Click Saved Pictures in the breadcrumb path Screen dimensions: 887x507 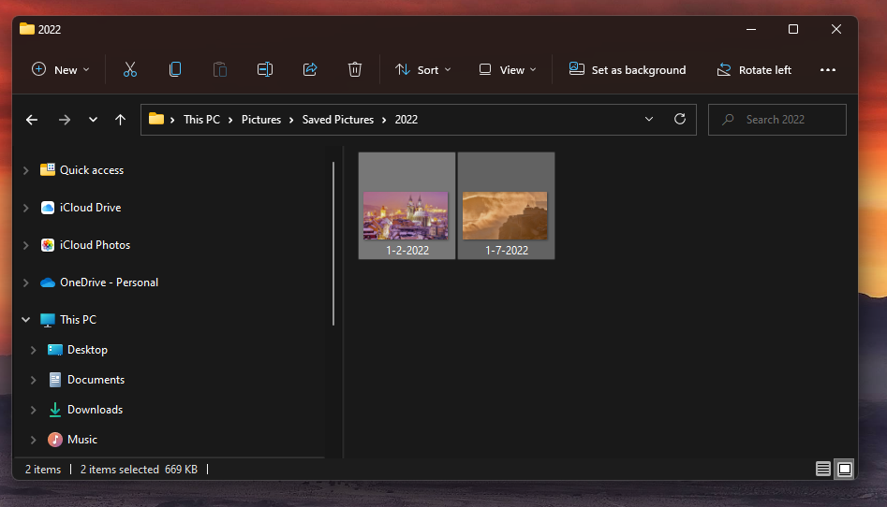coord(338,119)
